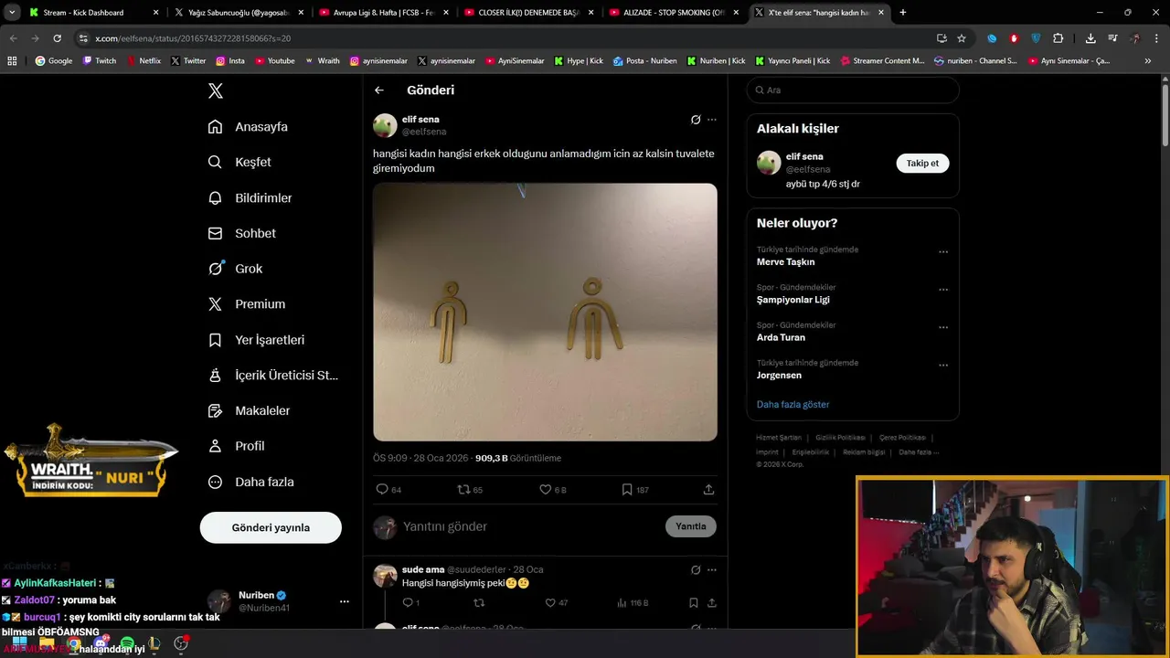Click Takip et for elif sena
The height and width of the screenshot is (658, 1170).
922,164
